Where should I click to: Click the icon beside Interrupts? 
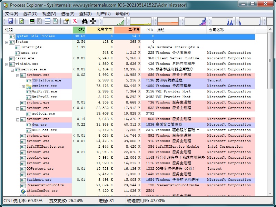[18, 48]
